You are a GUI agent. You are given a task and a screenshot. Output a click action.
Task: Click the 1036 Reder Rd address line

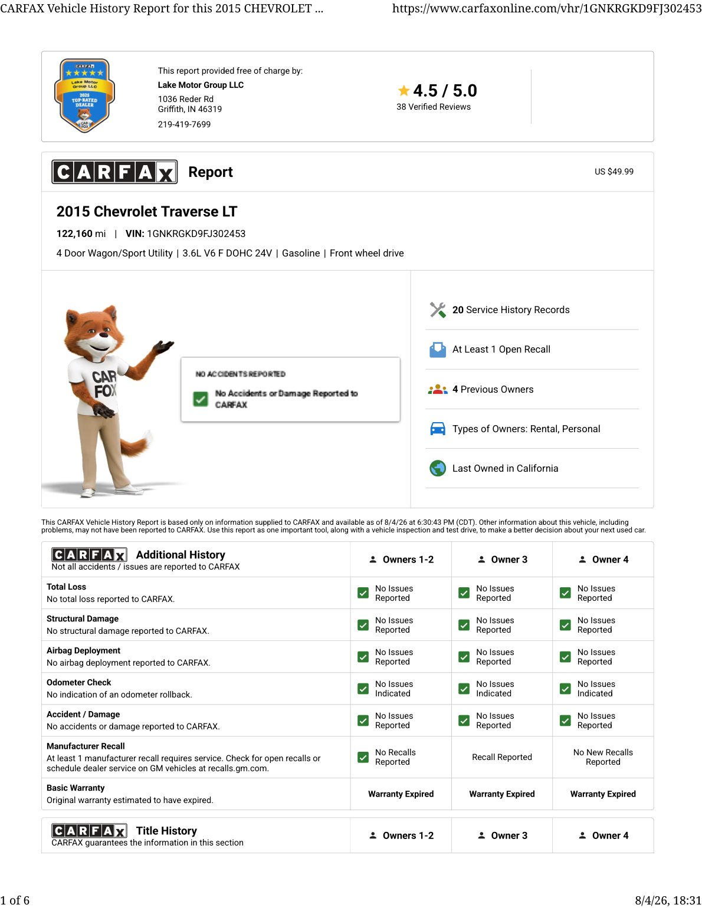[186, 99]
